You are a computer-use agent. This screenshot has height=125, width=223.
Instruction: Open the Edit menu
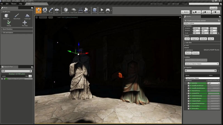pos(7,4)
